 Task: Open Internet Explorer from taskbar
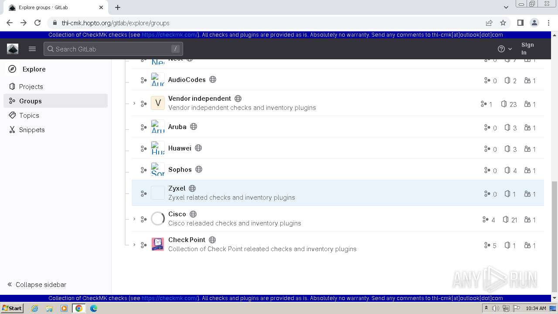pyautogui.click(x=35, y=308)
